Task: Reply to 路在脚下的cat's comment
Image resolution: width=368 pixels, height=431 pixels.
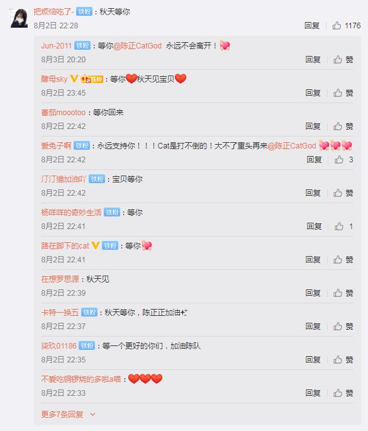Action: [x=313, y=259]
